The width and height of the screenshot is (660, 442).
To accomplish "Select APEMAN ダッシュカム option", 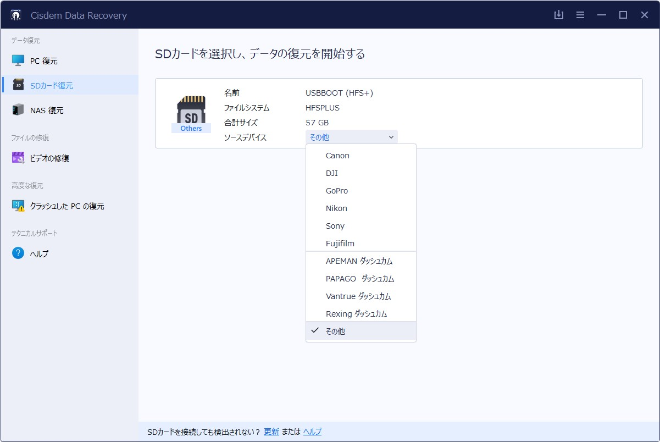I will click(x=359, y=261).
